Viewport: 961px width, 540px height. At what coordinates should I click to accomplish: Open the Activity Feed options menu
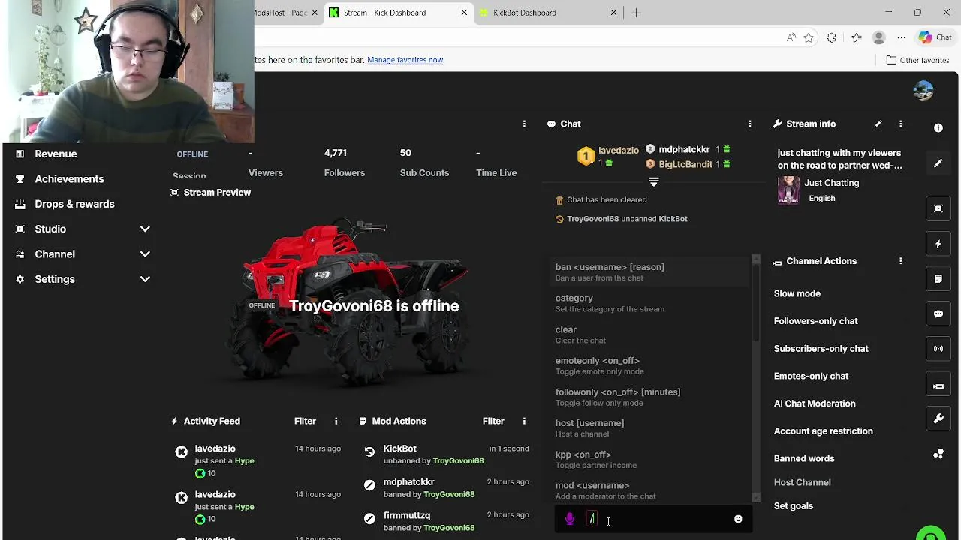pos(336,421)
